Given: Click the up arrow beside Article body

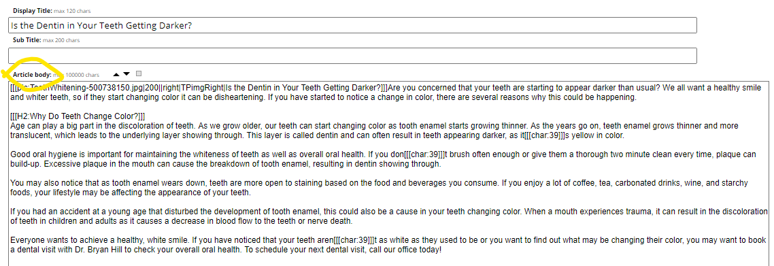Looking at the screenshot, I should [x=116, y=75].
